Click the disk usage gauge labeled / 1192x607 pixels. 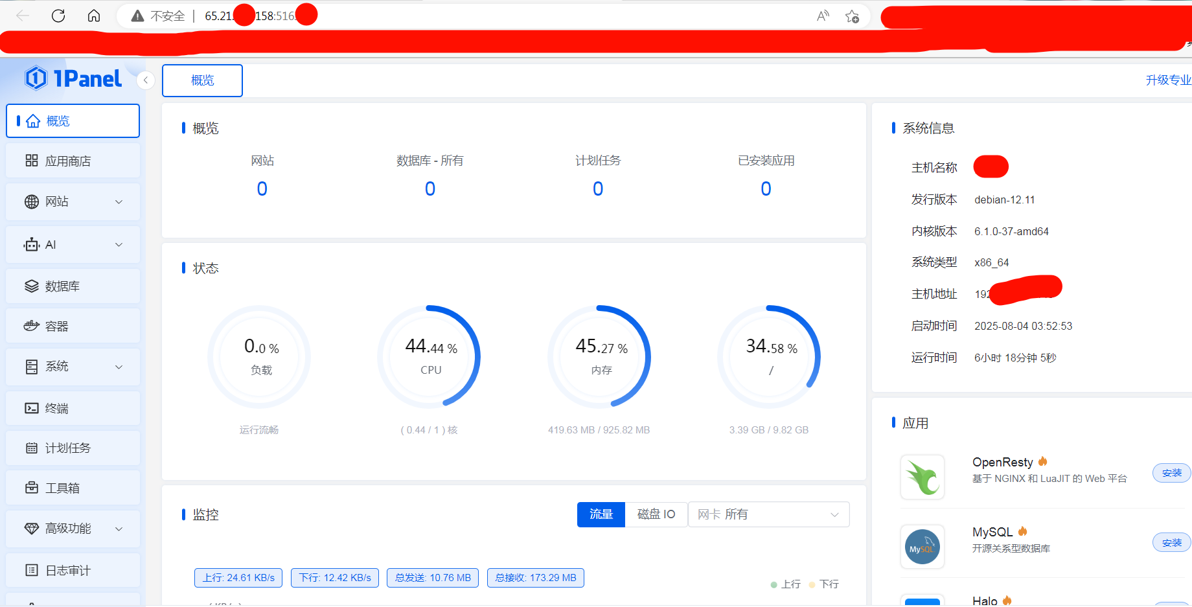[769, 357]
